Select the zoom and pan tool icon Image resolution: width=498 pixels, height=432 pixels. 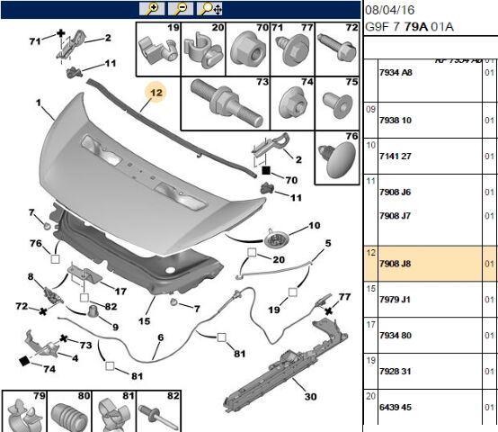(x=209, y=9)
